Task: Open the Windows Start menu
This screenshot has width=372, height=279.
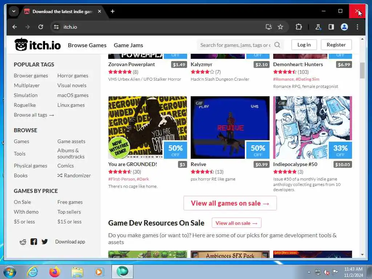Action: [x=9, y=272]
